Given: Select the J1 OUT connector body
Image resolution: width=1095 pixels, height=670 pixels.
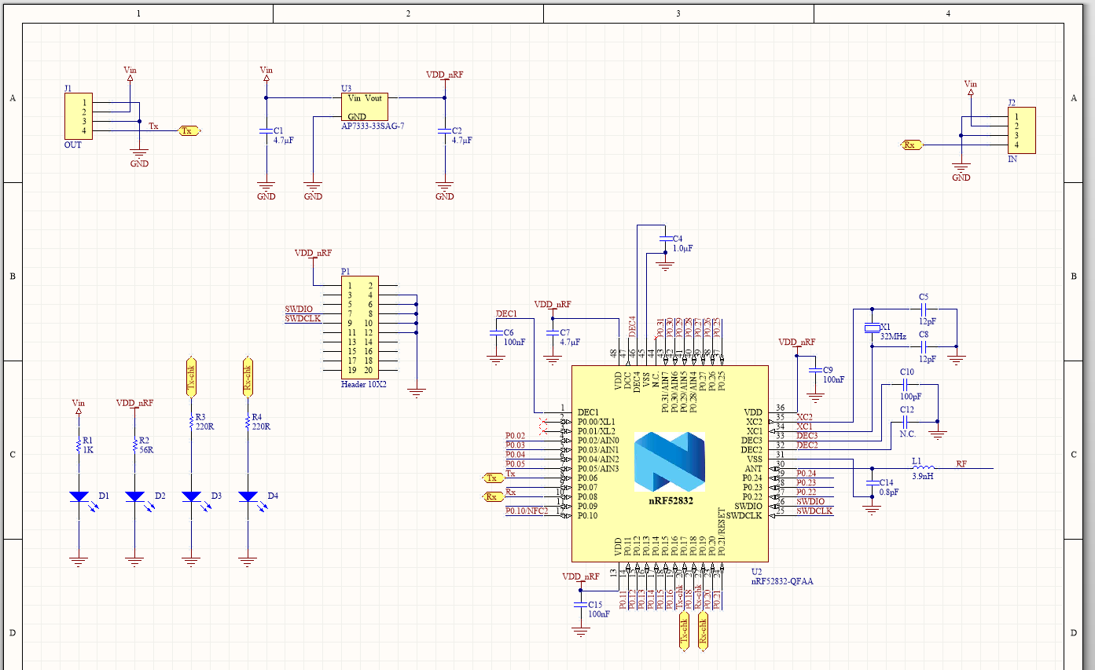Looking at the screenshot, I should [x=78, y=116].
